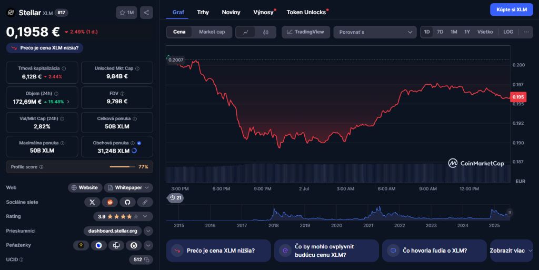Screen dimensions: 539x270
Task: Set chart range to Všetko
Action: [x=485, y=32]
